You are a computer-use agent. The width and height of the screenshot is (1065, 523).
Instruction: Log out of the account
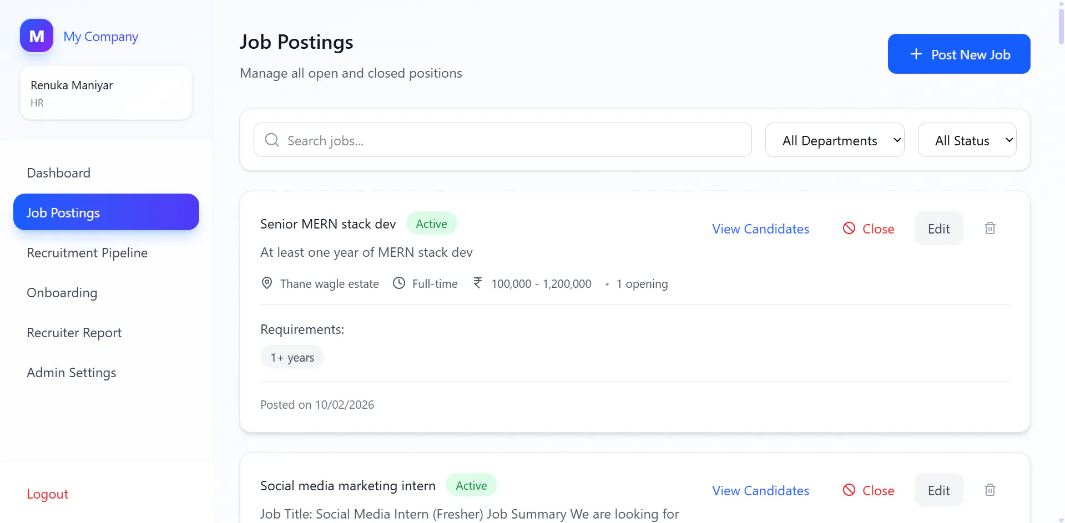(x=48, y=494)
